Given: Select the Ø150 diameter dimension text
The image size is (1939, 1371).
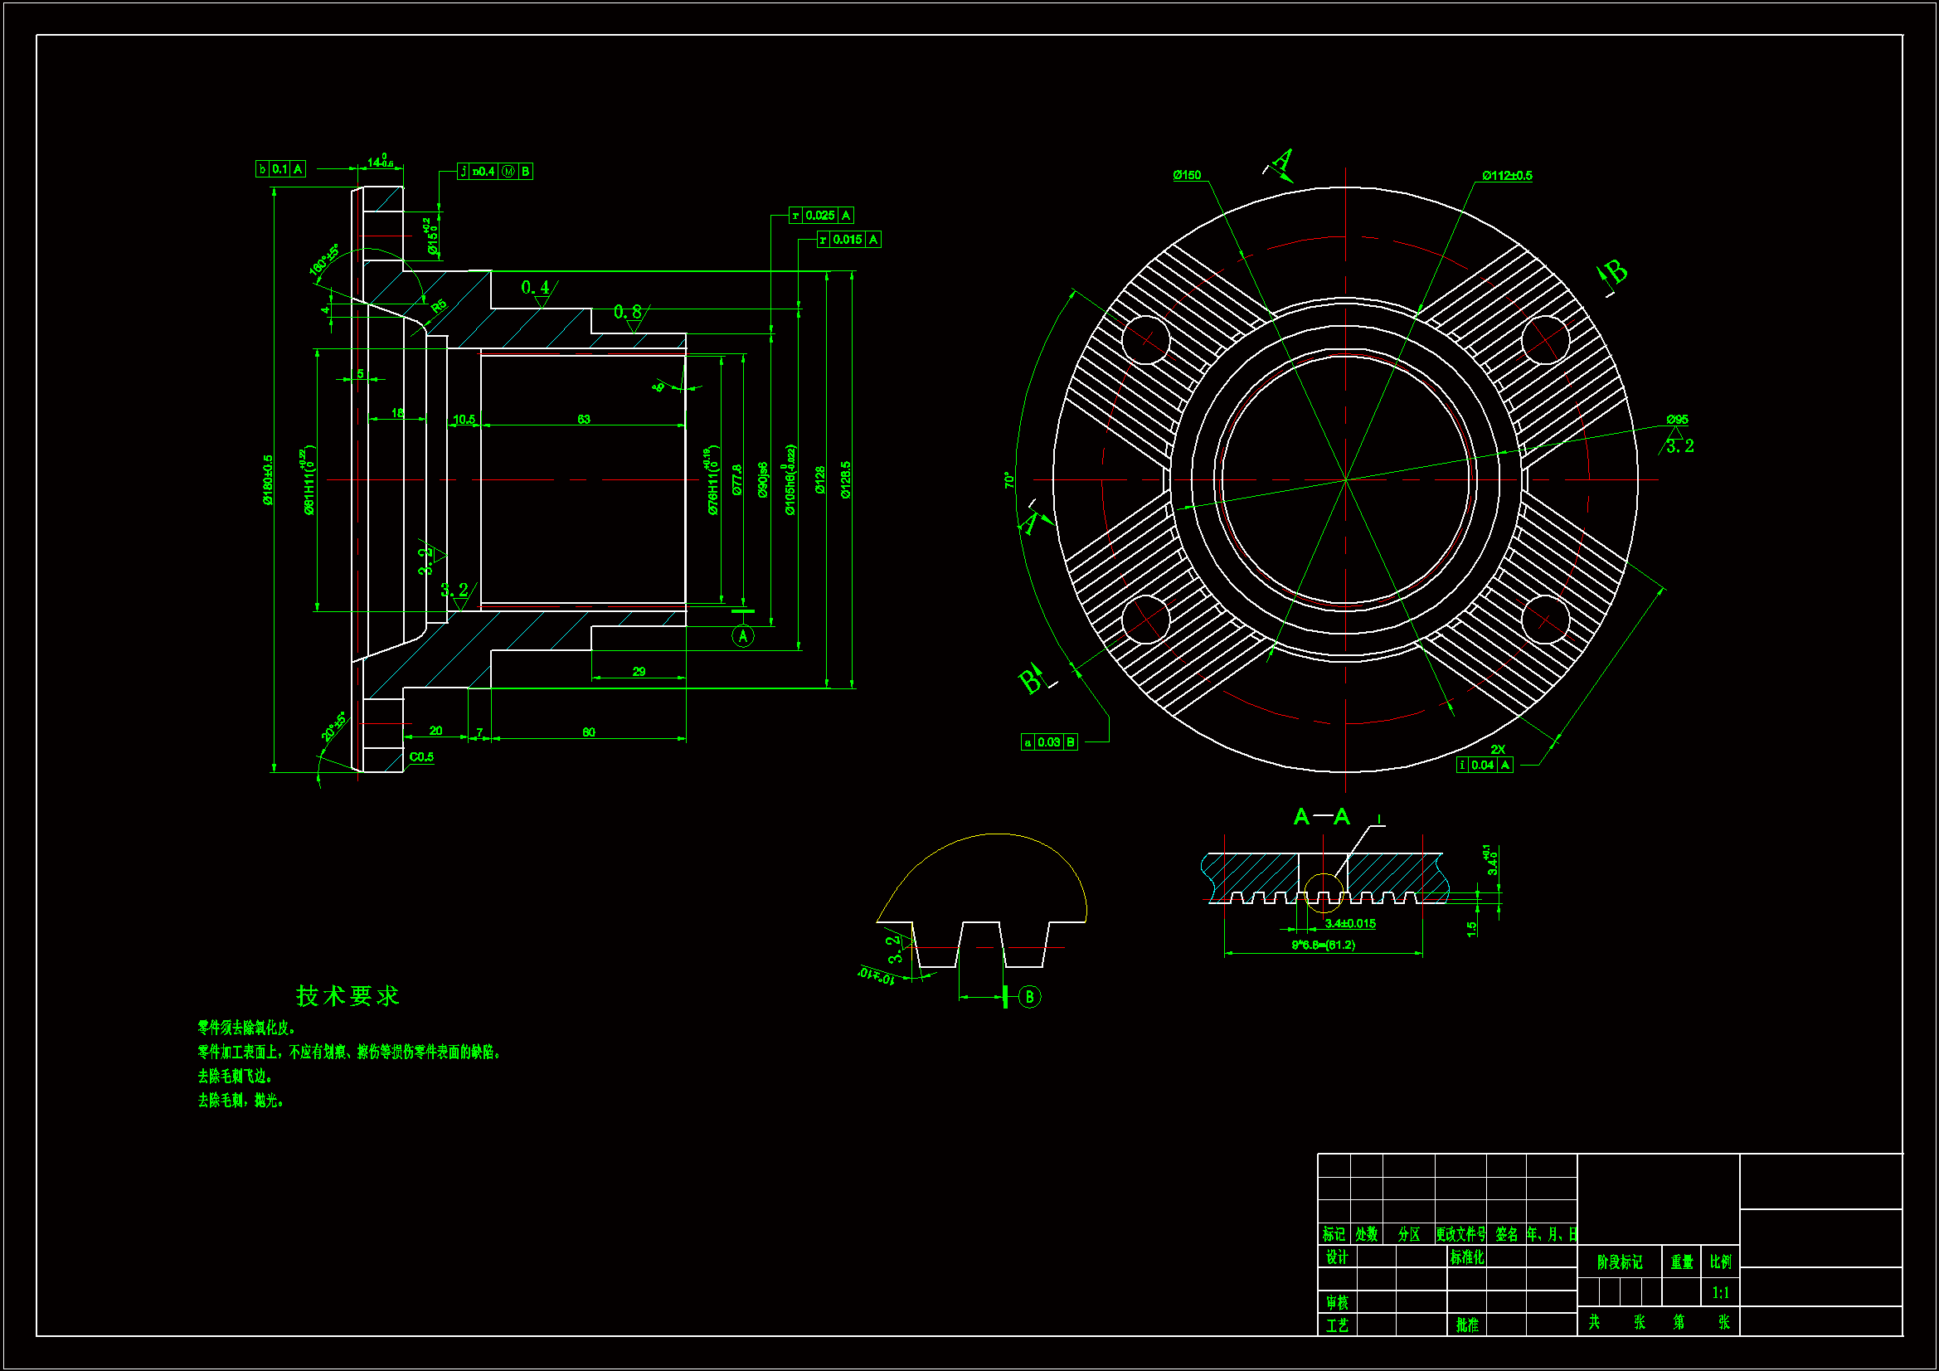Looking at the screenshot, I should pos(1187,175).
